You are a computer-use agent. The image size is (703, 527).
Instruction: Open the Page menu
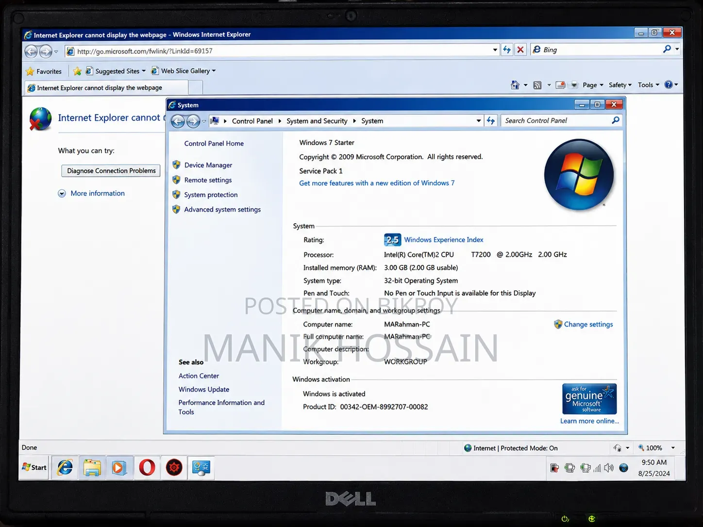pos(593,85)
